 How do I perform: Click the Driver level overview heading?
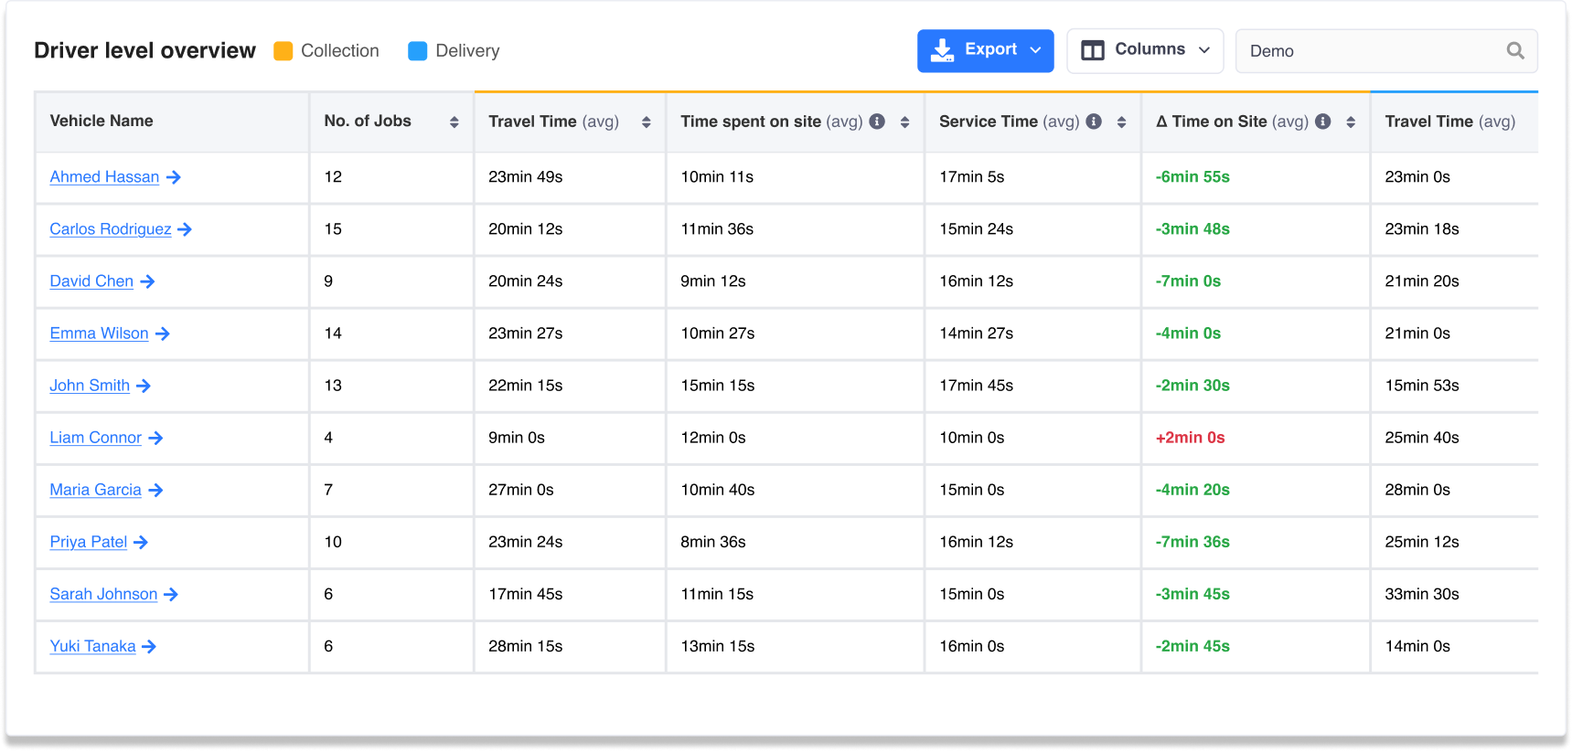click(x=144, y=50)
